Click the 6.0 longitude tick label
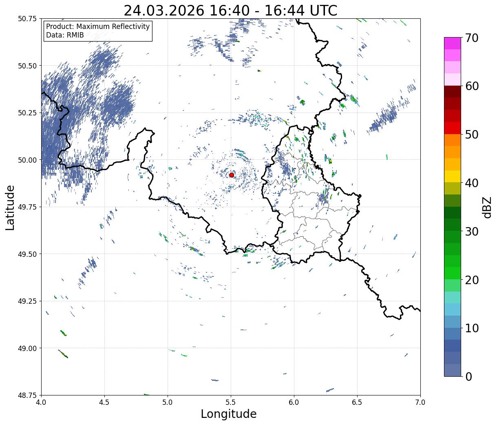 click(x=294, y=402)
